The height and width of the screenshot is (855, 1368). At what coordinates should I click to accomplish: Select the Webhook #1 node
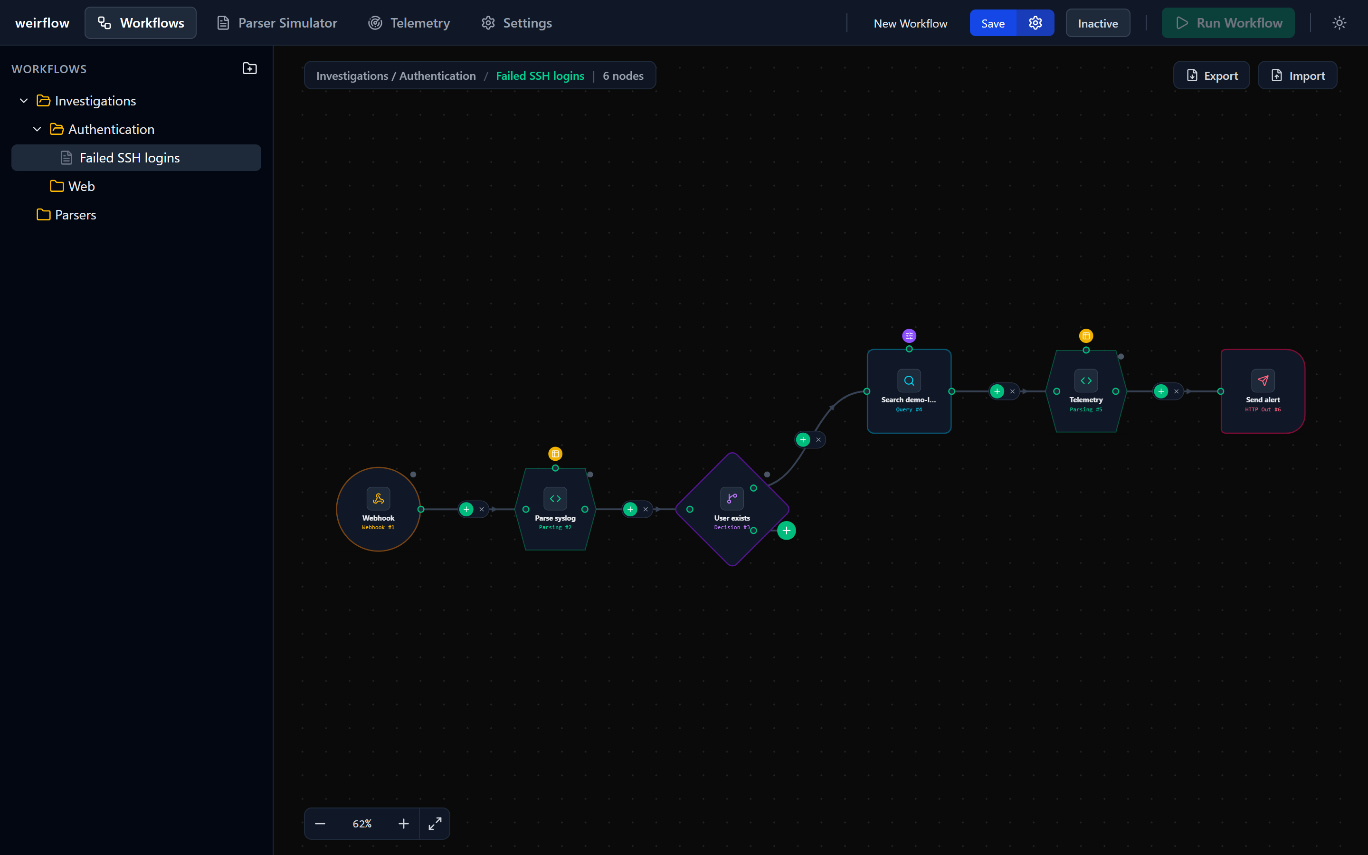(x=378, y=509)
